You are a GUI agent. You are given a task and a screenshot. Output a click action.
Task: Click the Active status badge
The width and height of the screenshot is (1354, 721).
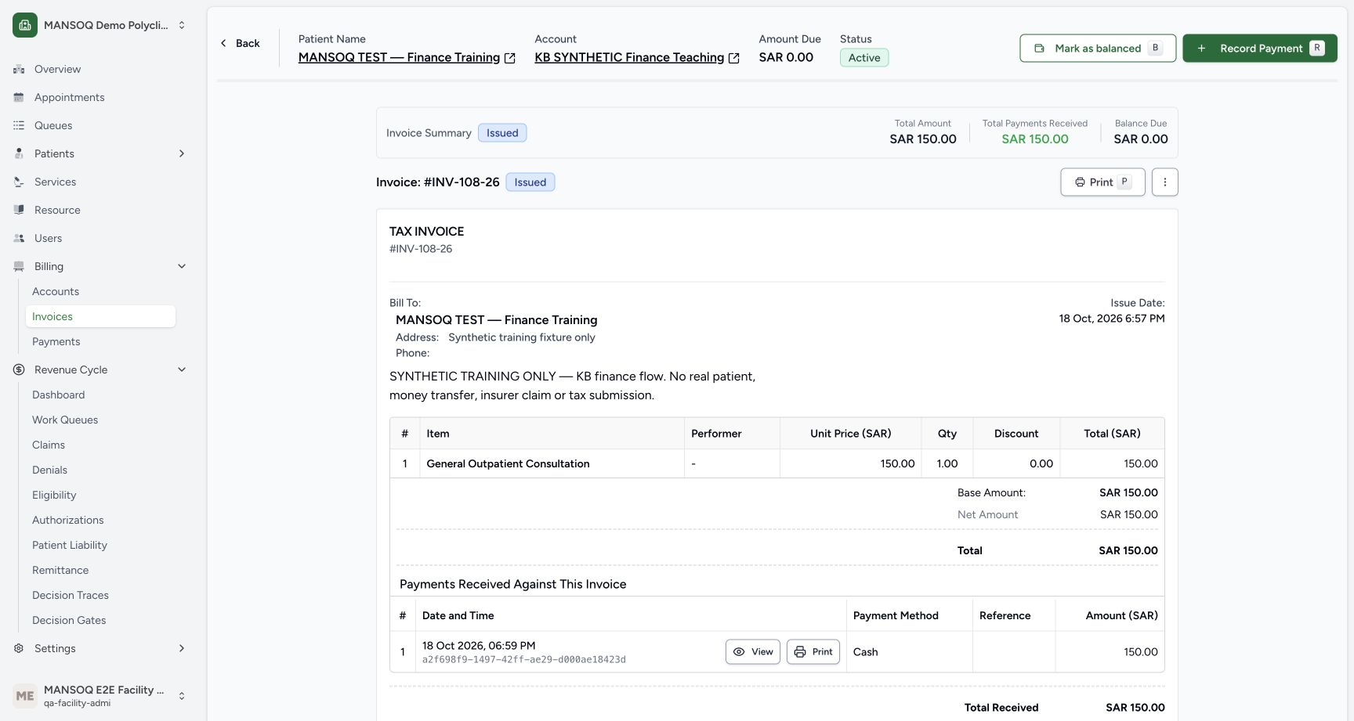click(864, 58)
